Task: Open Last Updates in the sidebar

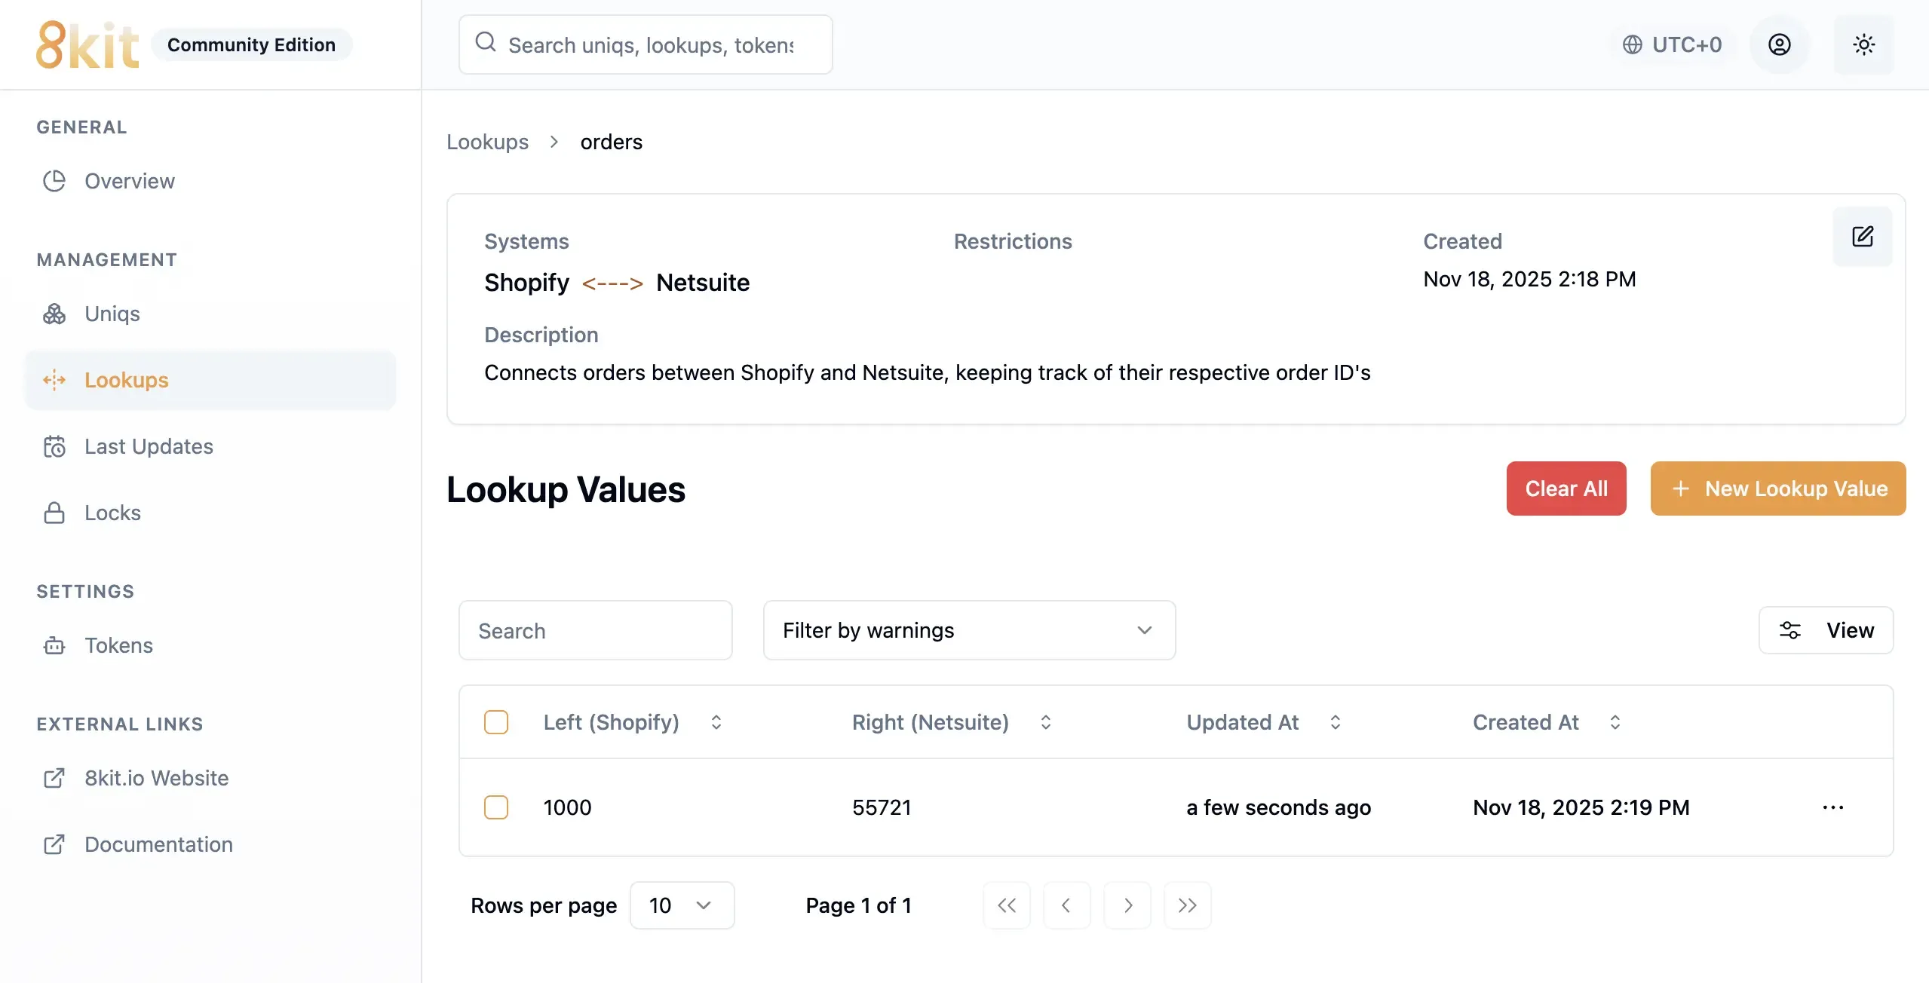Action: 210,446
